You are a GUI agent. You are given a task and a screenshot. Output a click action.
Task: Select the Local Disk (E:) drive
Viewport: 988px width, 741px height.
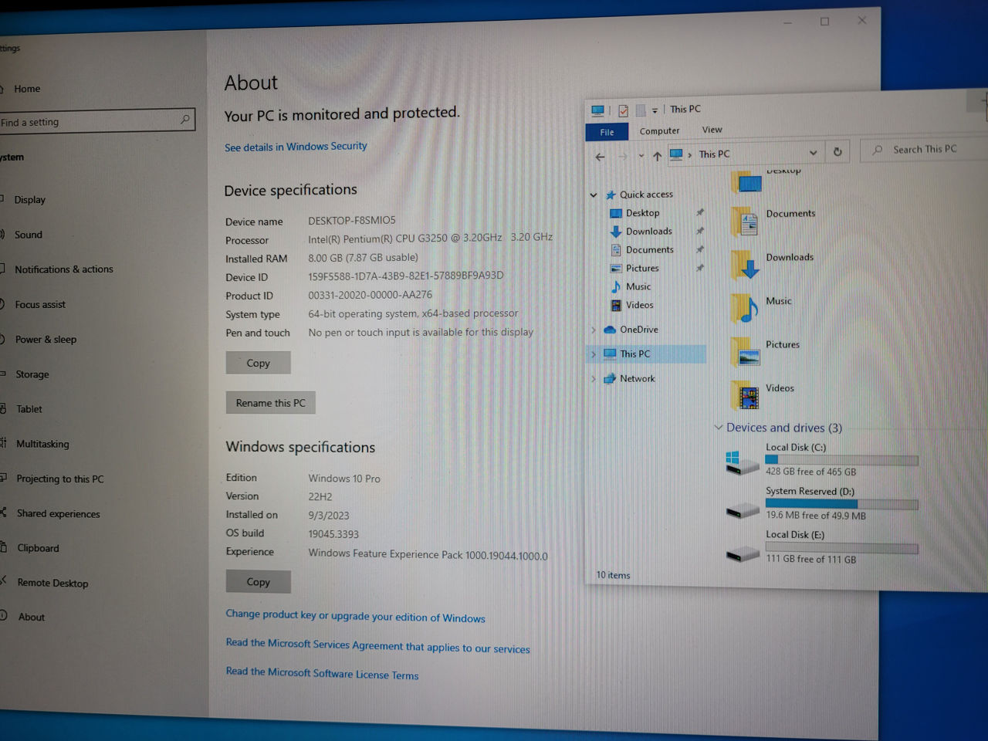click(822, 546)
